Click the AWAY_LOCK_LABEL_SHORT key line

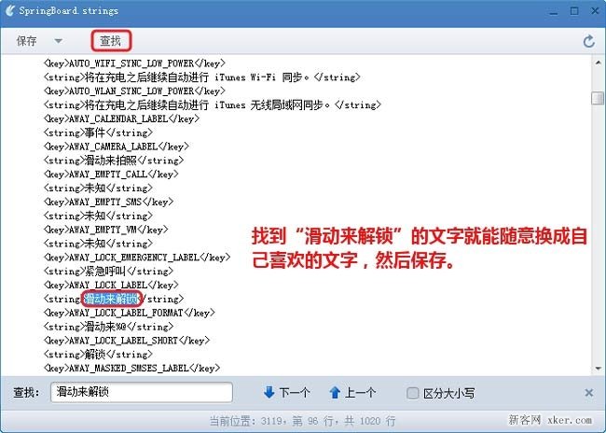point(127,341)
